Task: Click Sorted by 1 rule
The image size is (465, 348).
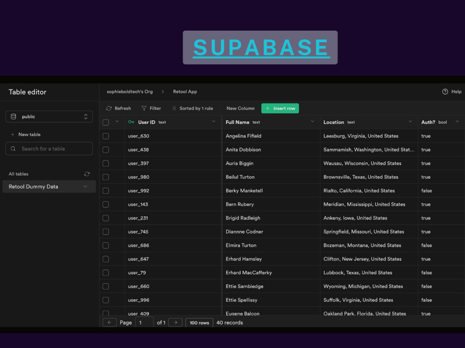Action: coord(193,108)
